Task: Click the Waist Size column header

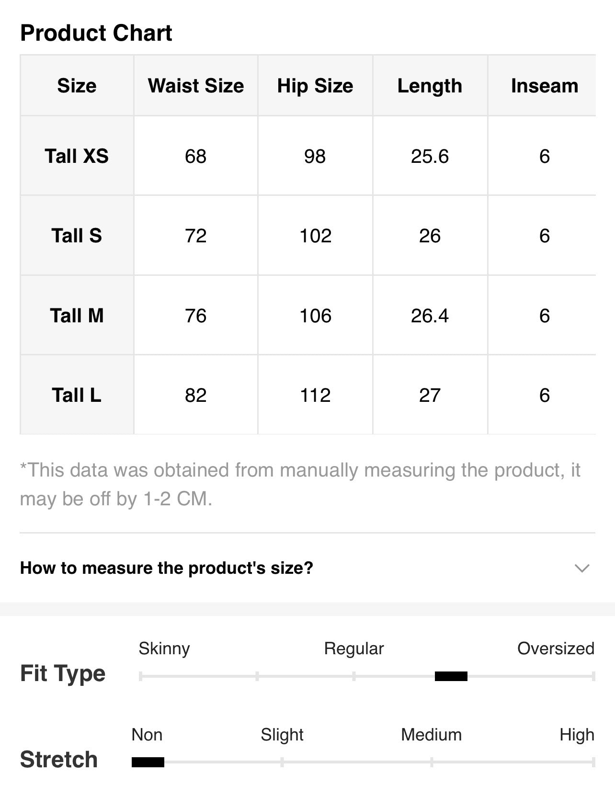Action: [196, 86]
